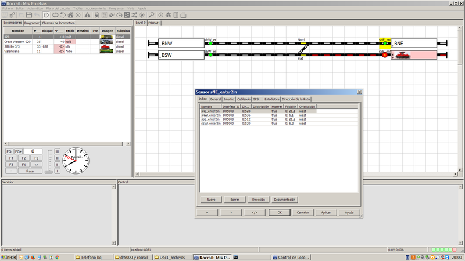Open the Plano del circuito menu

pyautogui.click(x=58, y=8)
